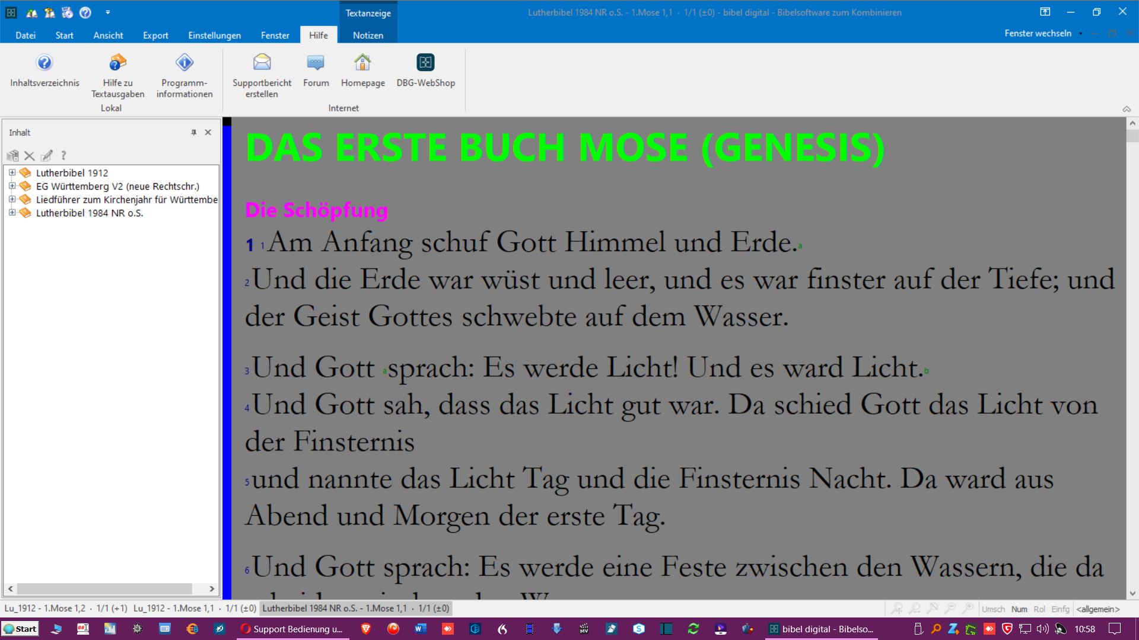Open the Homepage link icon

(x=362, y=63)
